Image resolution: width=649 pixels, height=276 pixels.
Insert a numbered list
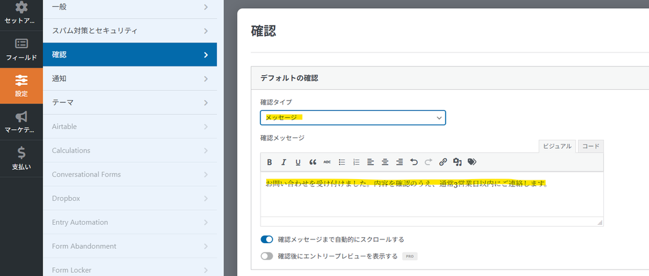[x=356, y=163]
